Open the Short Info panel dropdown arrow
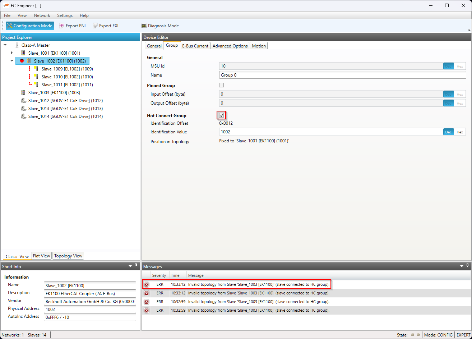 [x=130, y=266]
